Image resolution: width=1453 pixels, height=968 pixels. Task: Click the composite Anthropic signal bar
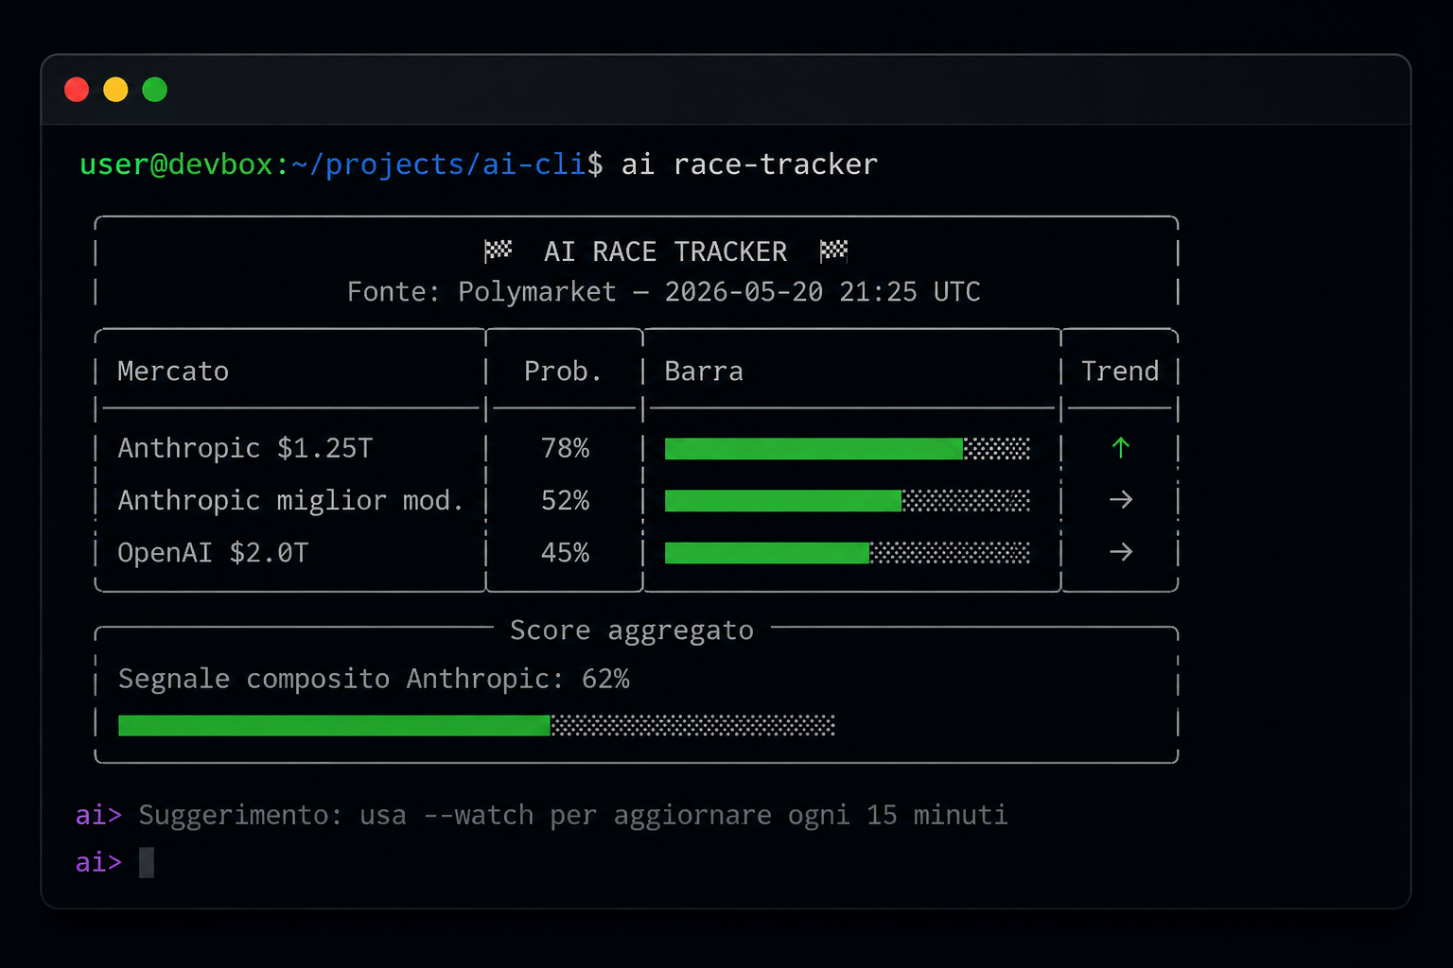tap(477, 725)
